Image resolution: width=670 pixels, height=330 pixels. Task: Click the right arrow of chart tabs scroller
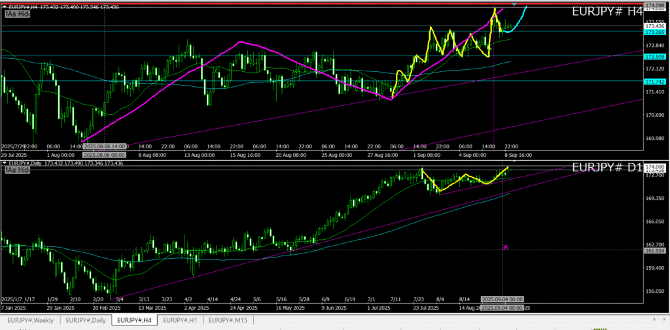pos(665,320)
